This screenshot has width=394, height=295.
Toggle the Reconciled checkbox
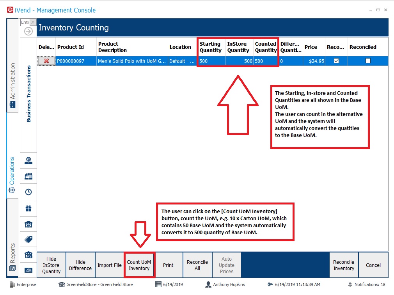pos(368,61)
